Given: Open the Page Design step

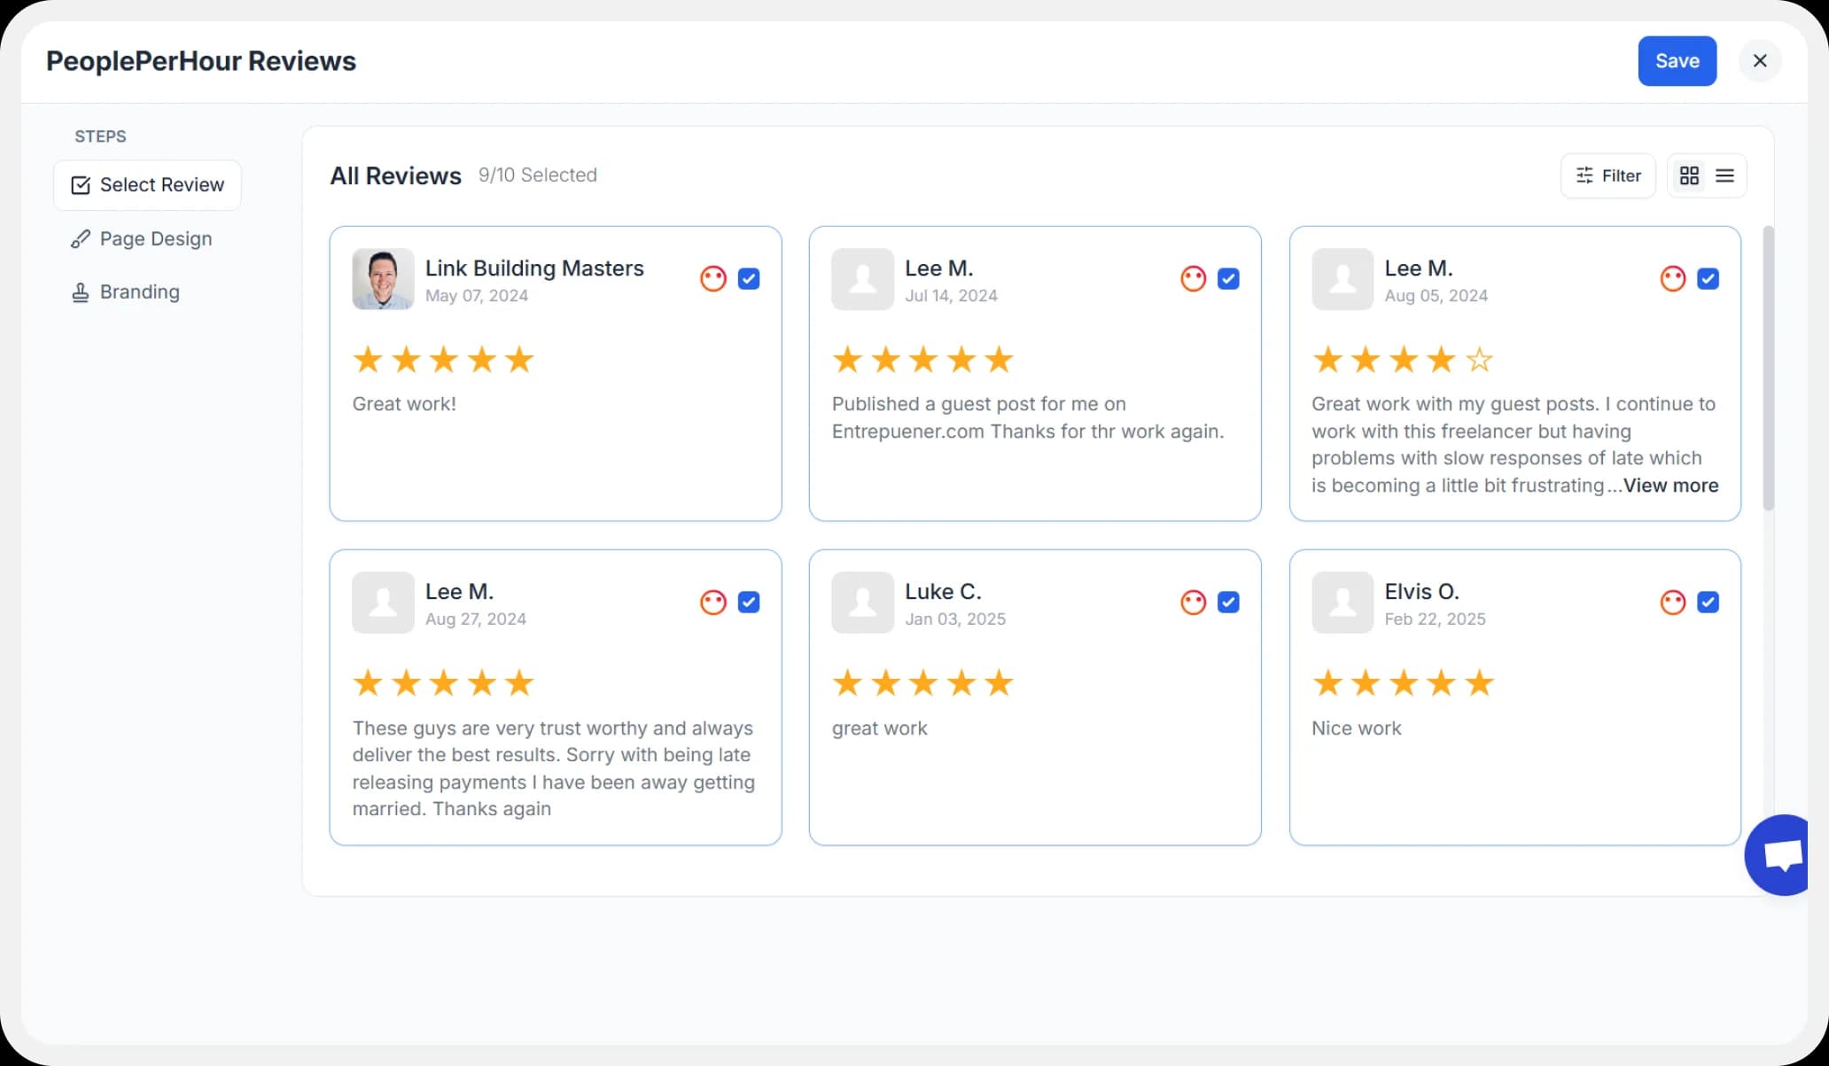Looking at the screenshot, I should click(156, 238).
